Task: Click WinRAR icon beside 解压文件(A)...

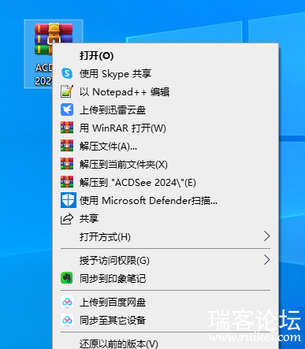Action: click(67, 146)
